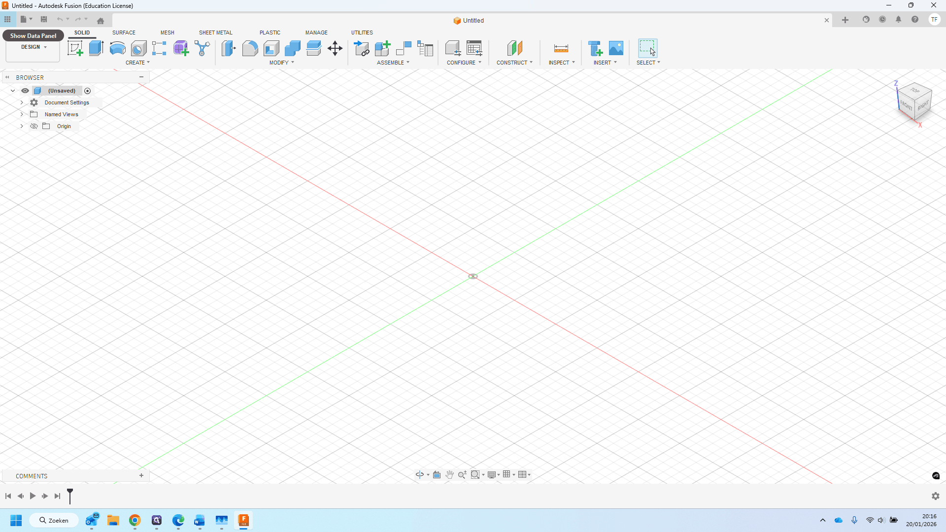Switch to the PLASTIC tab
946x532 pixels.
(x=270, y=33)
